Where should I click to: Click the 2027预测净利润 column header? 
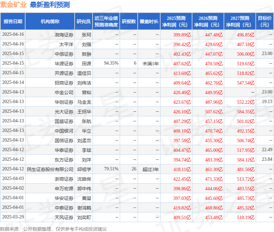point(240,22)
